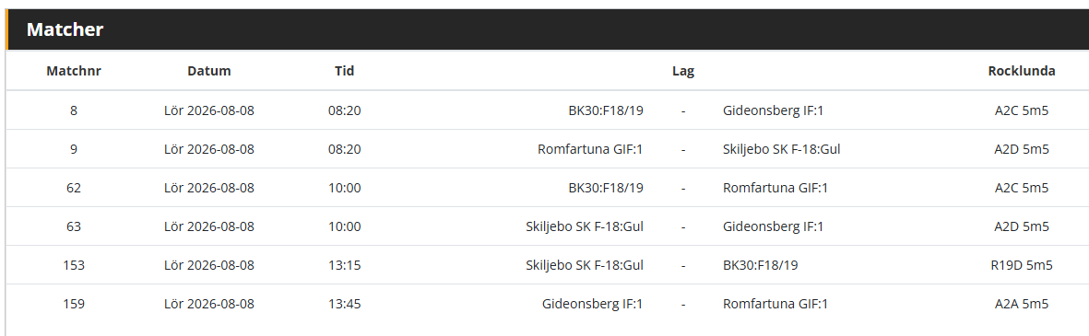Open match number 159
Viewport: 1089px width, 336px height.
coord(74,304)
